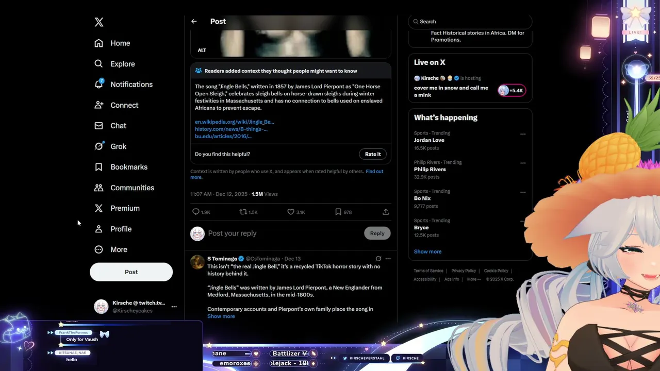The image size is (660, 371).
Task: Click the Post your reply field
Action: coord(284,233)
